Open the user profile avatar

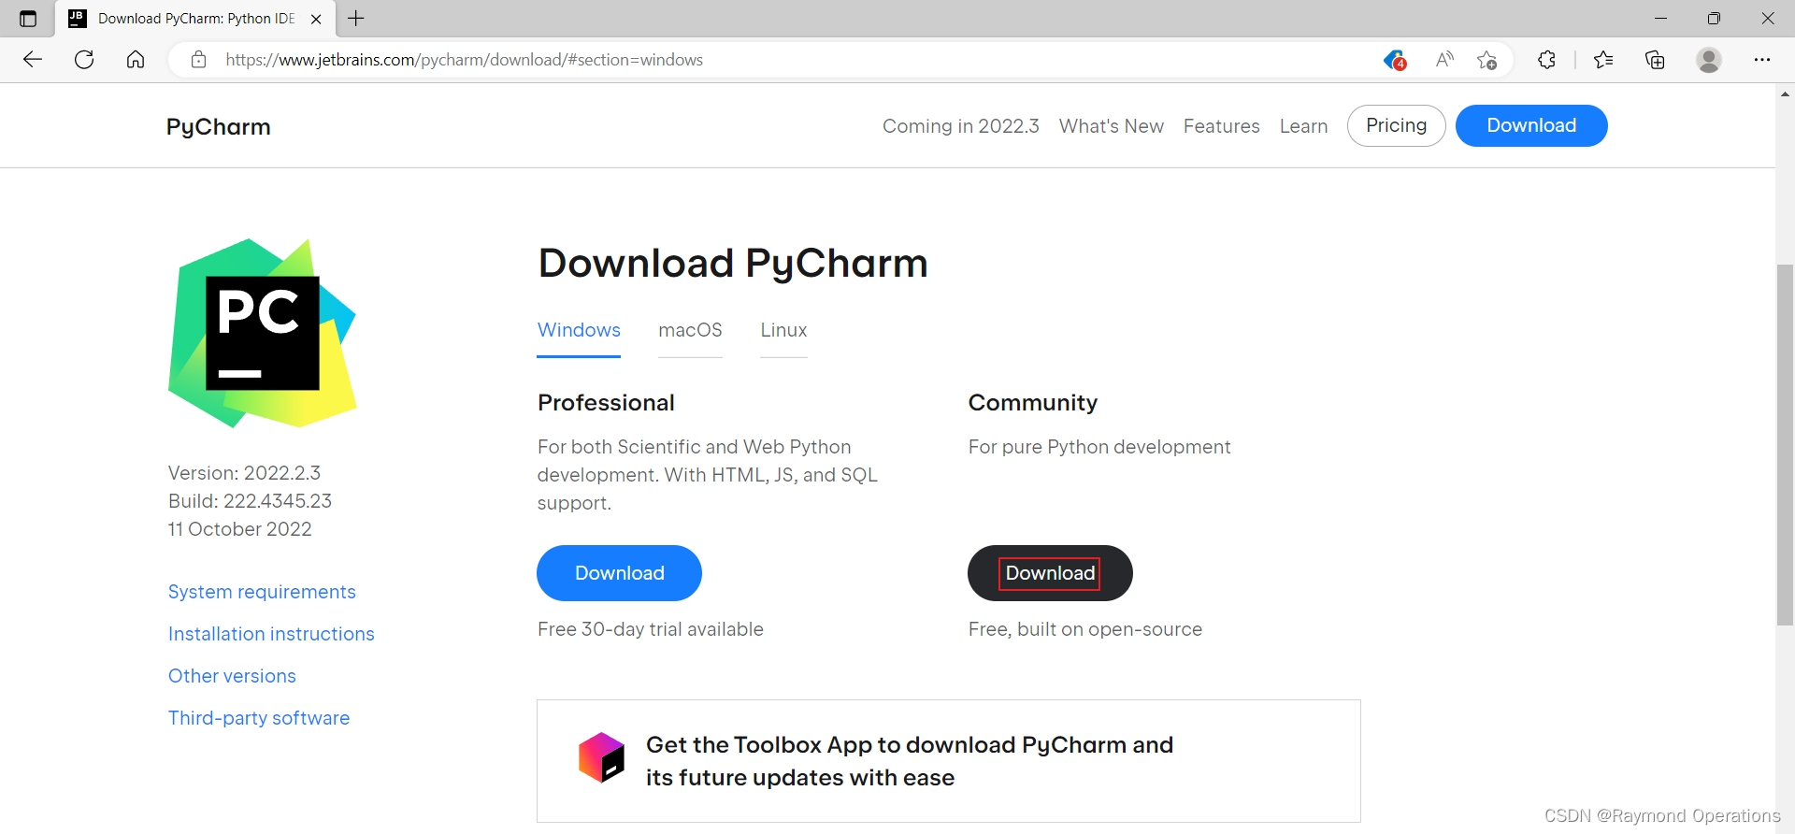tap(1709, 60)
